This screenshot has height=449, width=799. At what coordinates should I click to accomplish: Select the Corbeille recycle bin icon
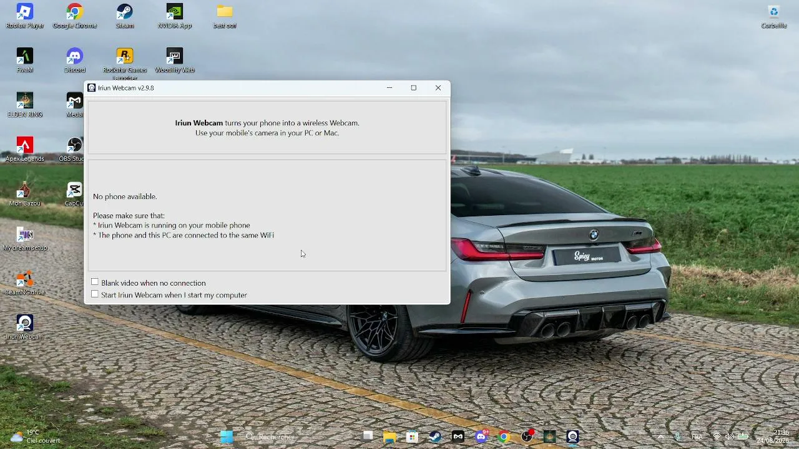[x=774, y=16]
